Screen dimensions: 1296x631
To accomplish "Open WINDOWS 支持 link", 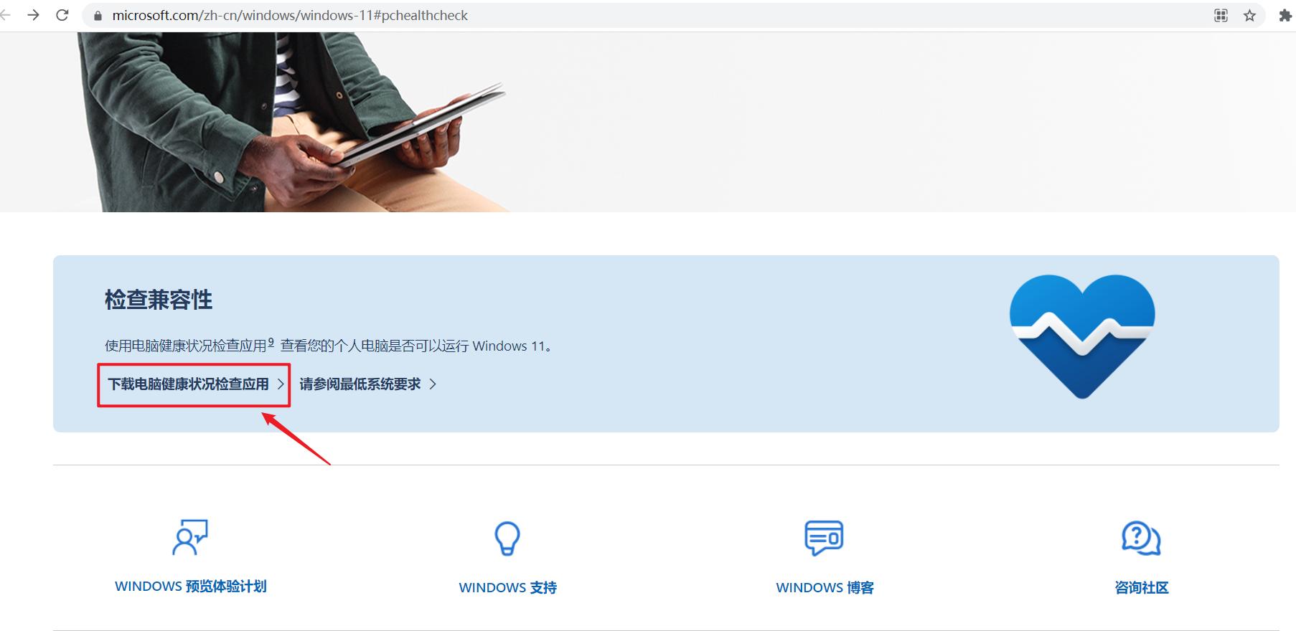I will [507, 588].
